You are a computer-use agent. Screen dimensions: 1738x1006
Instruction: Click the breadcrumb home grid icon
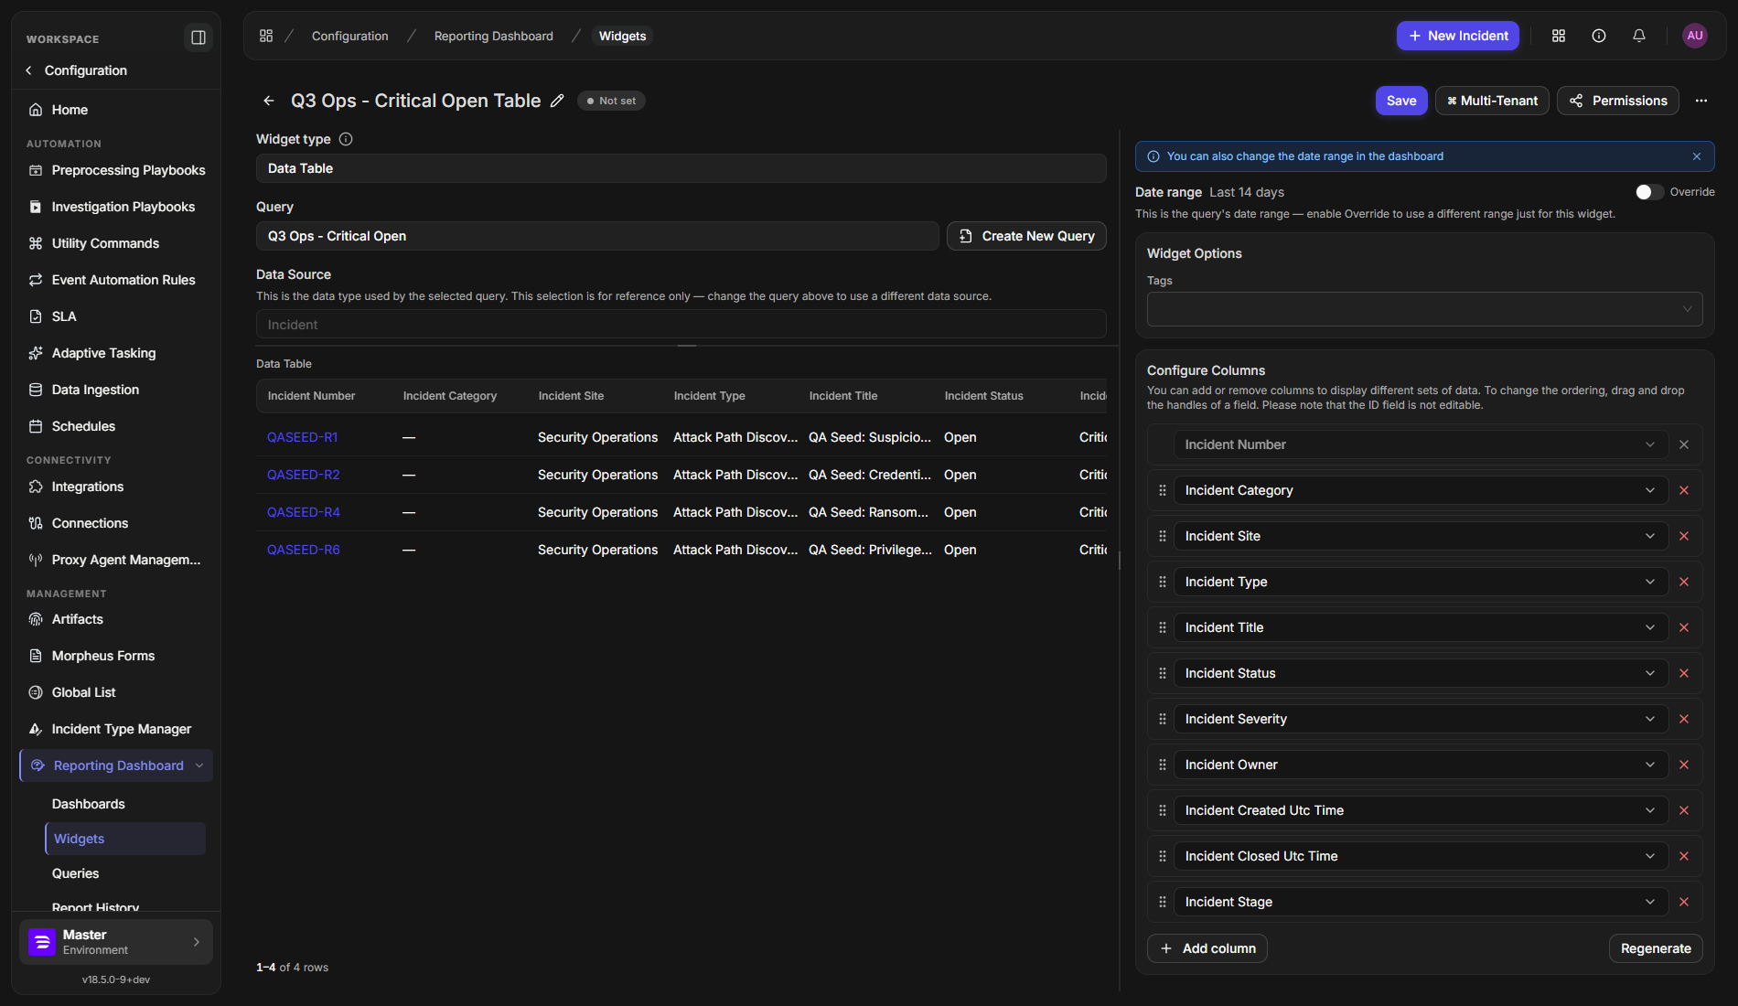click(266, 36)
